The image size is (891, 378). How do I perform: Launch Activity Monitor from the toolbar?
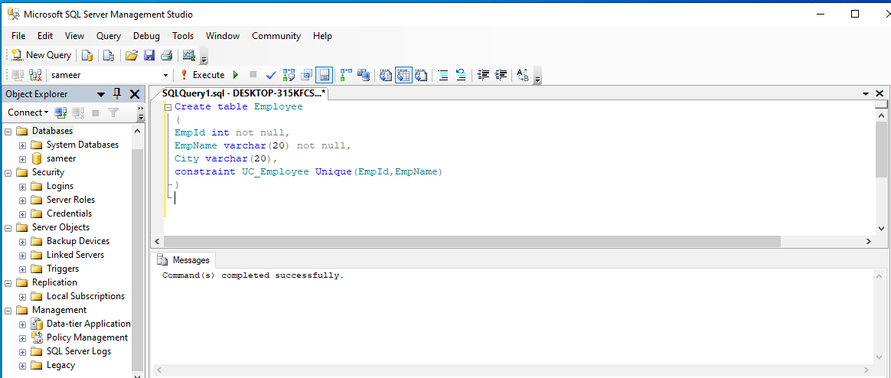(x=188, y=55)
